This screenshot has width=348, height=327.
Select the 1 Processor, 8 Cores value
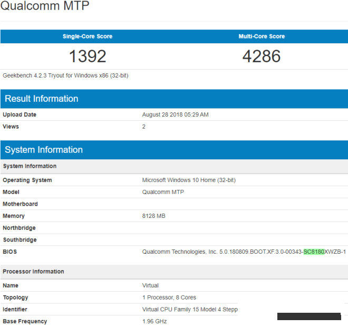[x=169, y=297]
